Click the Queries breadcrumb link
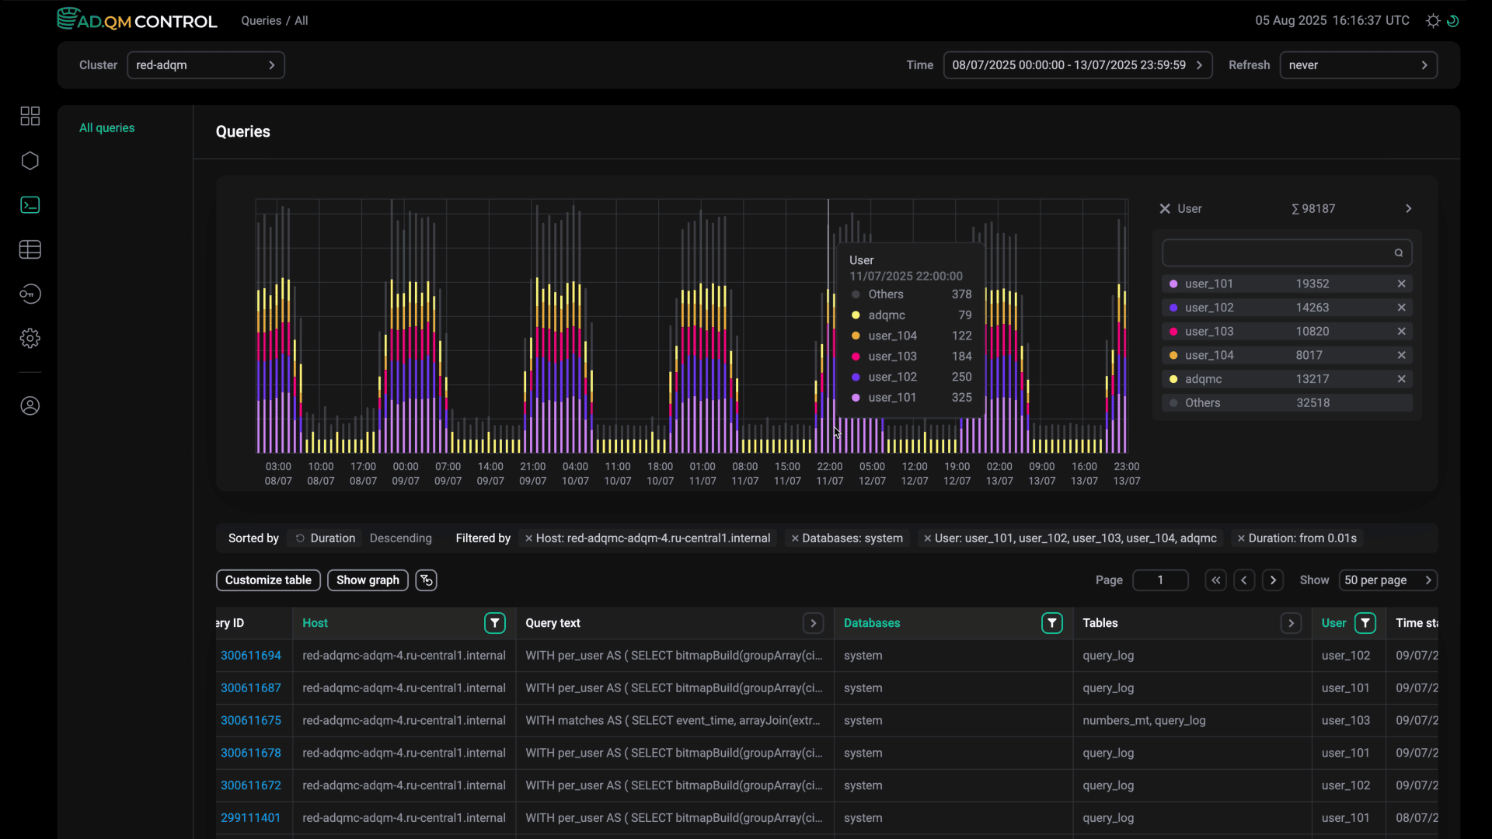Screen dimensions: 1492x839 pyautogui.click(x=260, y=21)
